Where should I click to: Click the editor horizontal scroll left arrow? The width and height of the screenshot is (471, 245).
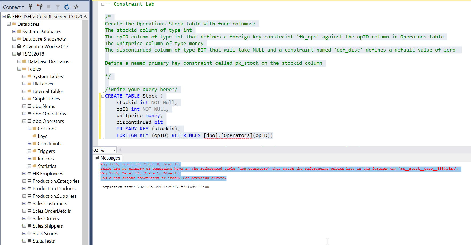pyautogui.click(x=120, y=150)
